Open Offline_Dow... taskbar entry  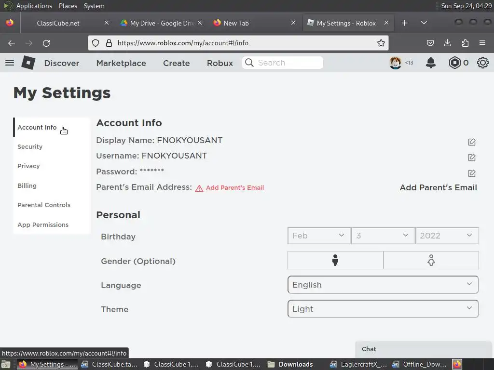tap(420, 364)
